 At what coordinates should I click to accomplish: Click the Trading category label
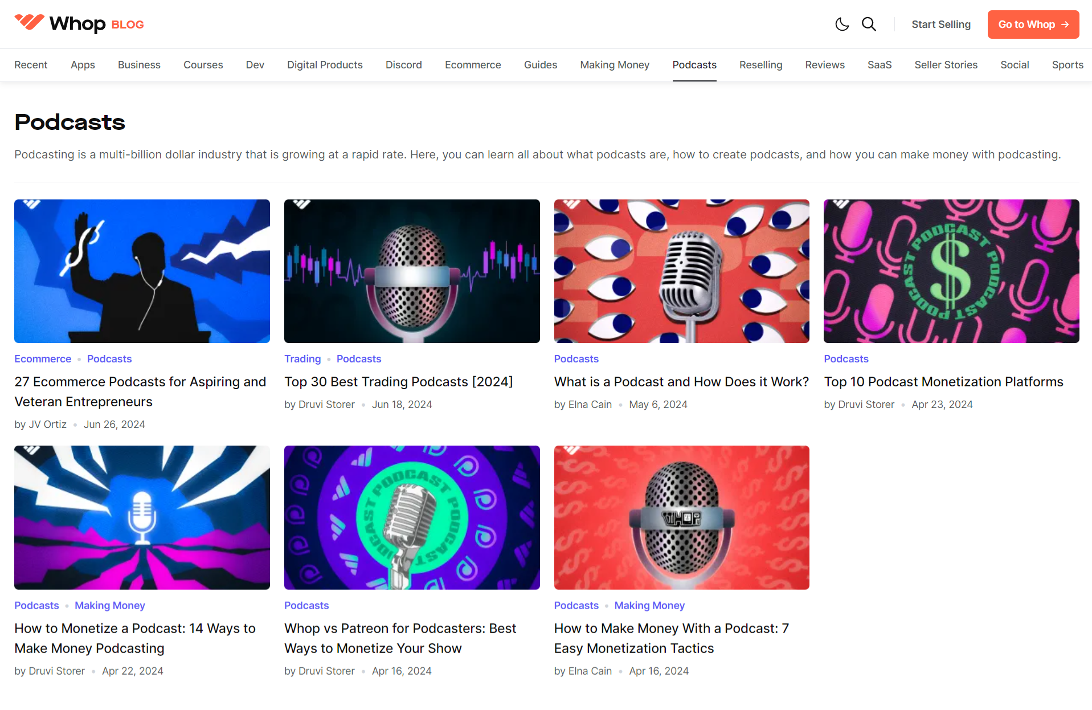click(x=302, y=358)
